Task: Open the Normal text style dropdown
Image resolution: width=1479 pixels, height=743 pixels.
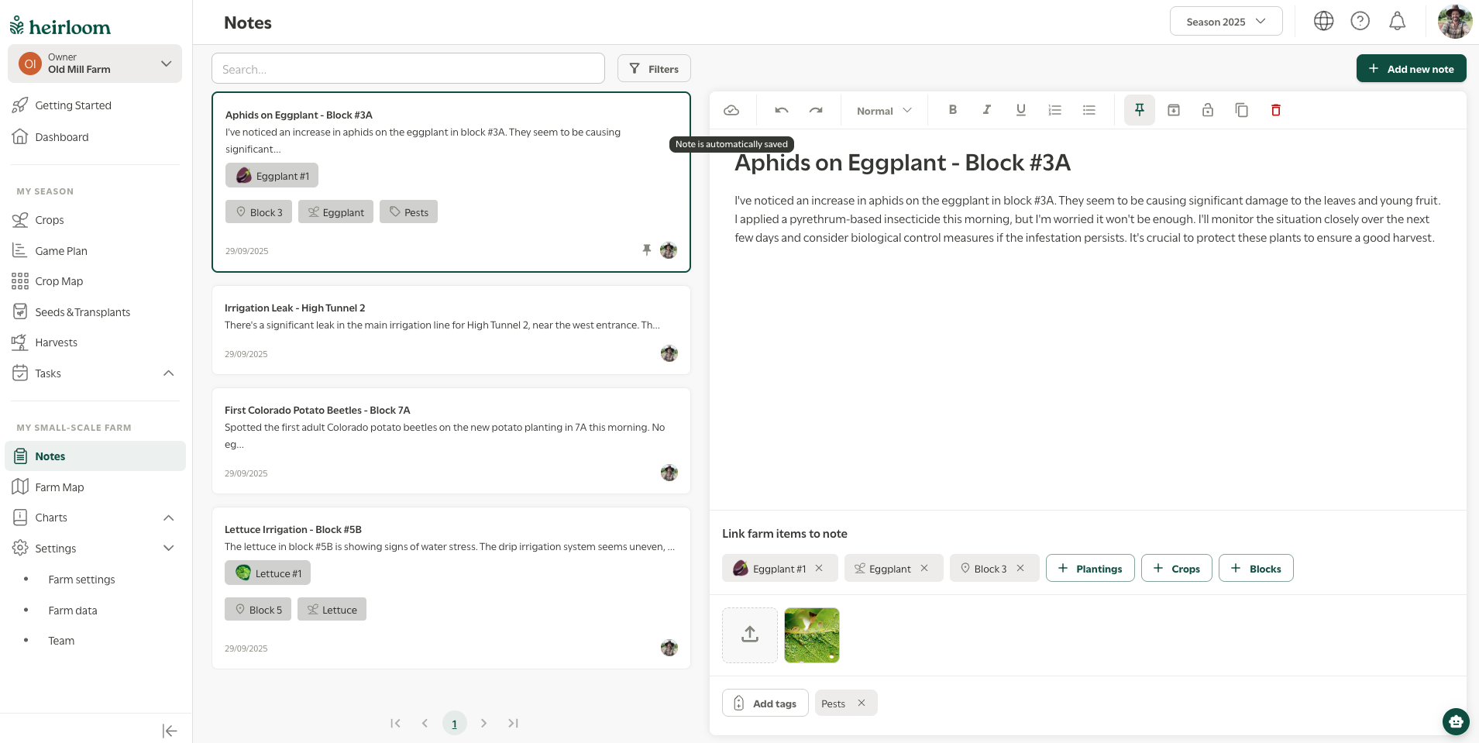Action: (883, 111)
